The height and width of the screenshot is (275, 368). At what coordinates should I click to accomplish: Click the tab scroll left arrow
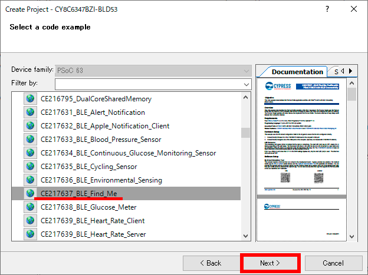coord(343,71)
